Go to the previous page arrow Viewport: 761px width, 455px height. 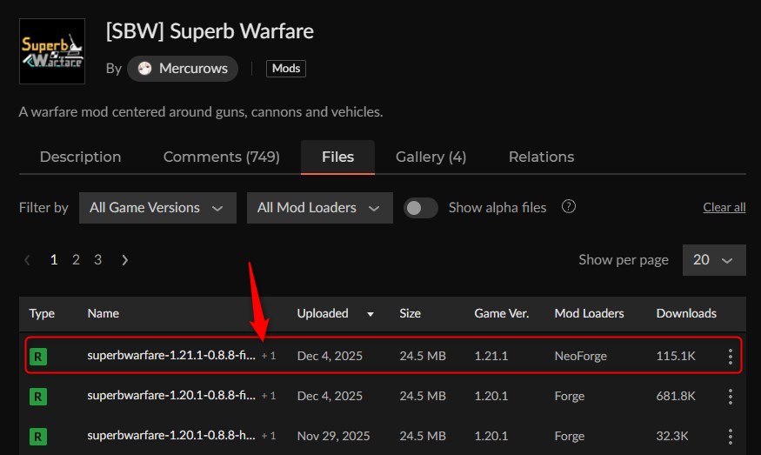28,260
